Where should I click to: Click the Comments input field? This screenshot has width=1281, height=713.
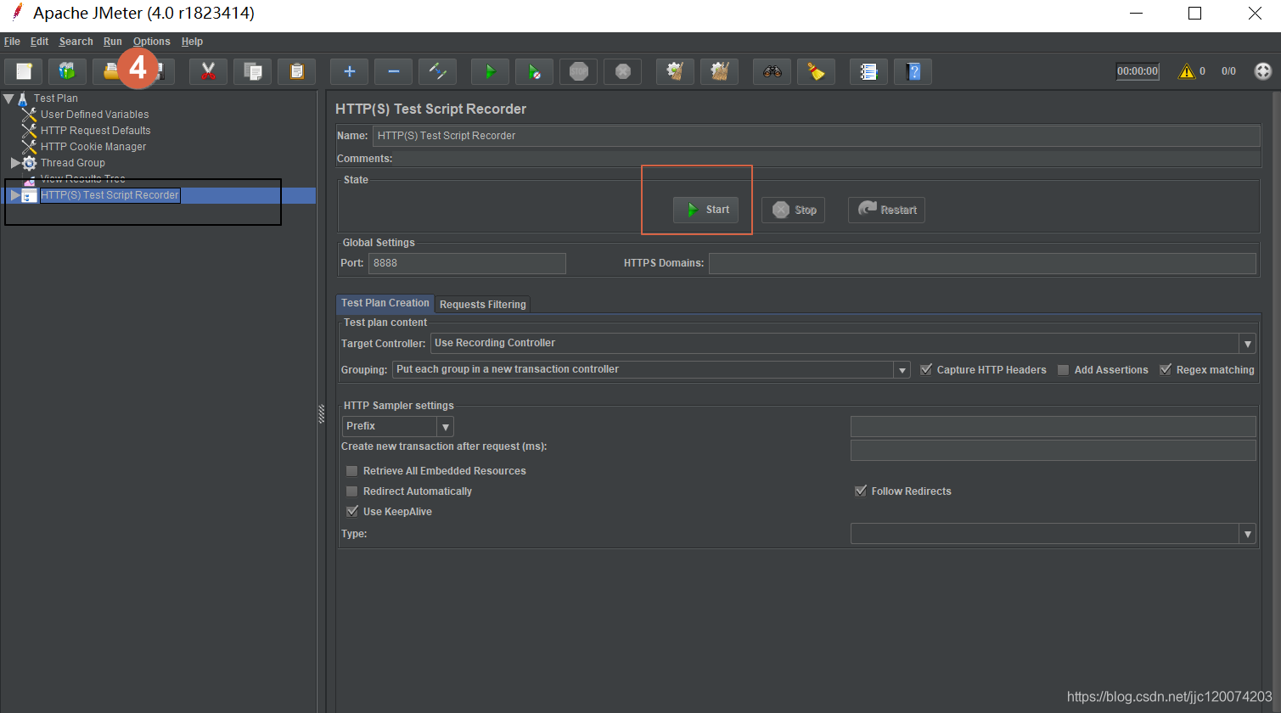(x=828, y=159)
